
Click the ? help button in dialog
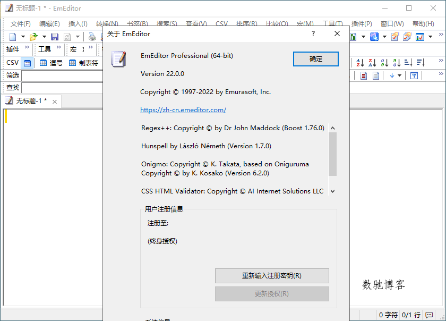click(x=313, y=33)
